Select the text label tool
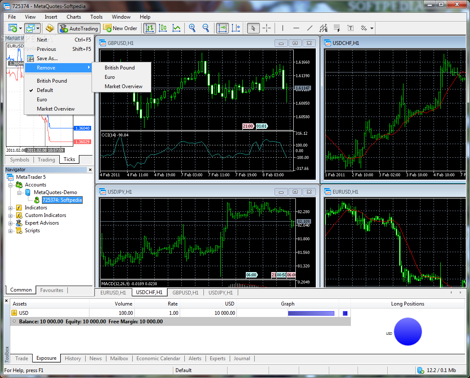This screenshot has width=470, height=378. click(350, 28)
